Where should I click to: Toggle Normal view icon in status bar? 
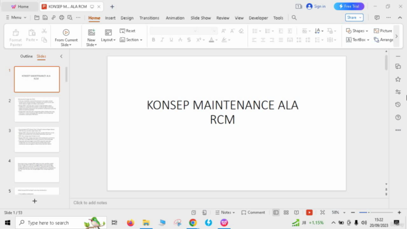tap(276, 212)
